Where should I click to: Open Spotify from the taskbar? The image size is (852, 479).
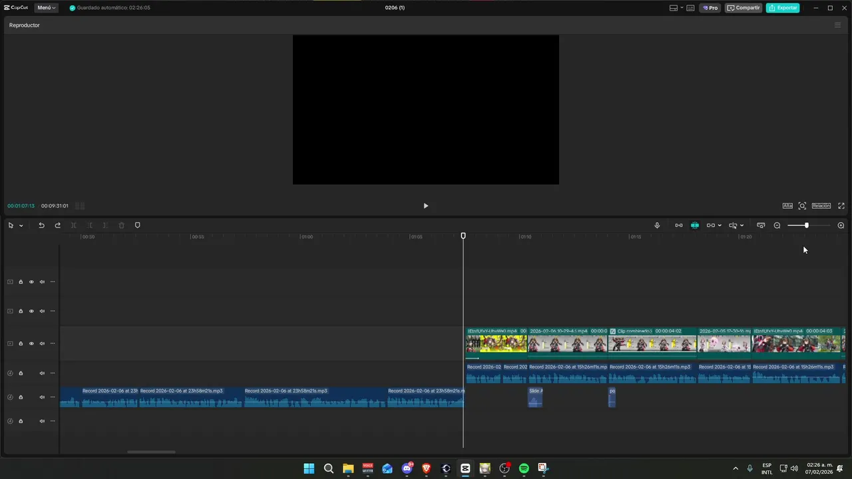524,468
